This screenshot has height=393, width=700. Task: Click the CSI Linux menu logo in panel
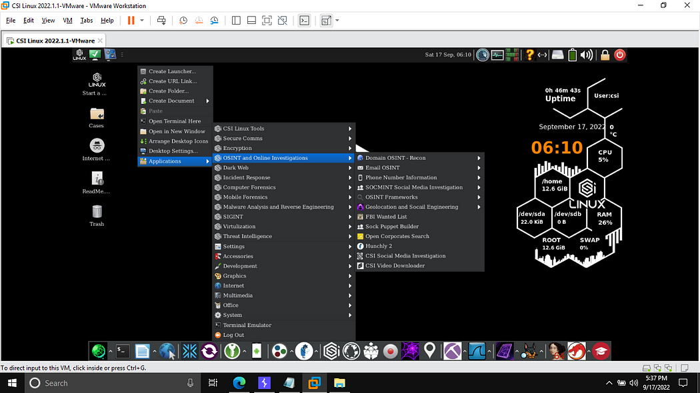pyautogui.click(x=79, y=55)
